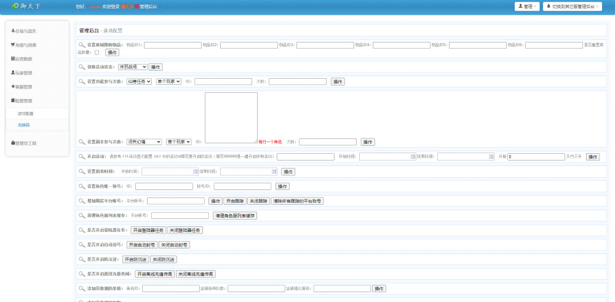Click the calendar icon in 开启活动 结束时间 field

point(491,157)
